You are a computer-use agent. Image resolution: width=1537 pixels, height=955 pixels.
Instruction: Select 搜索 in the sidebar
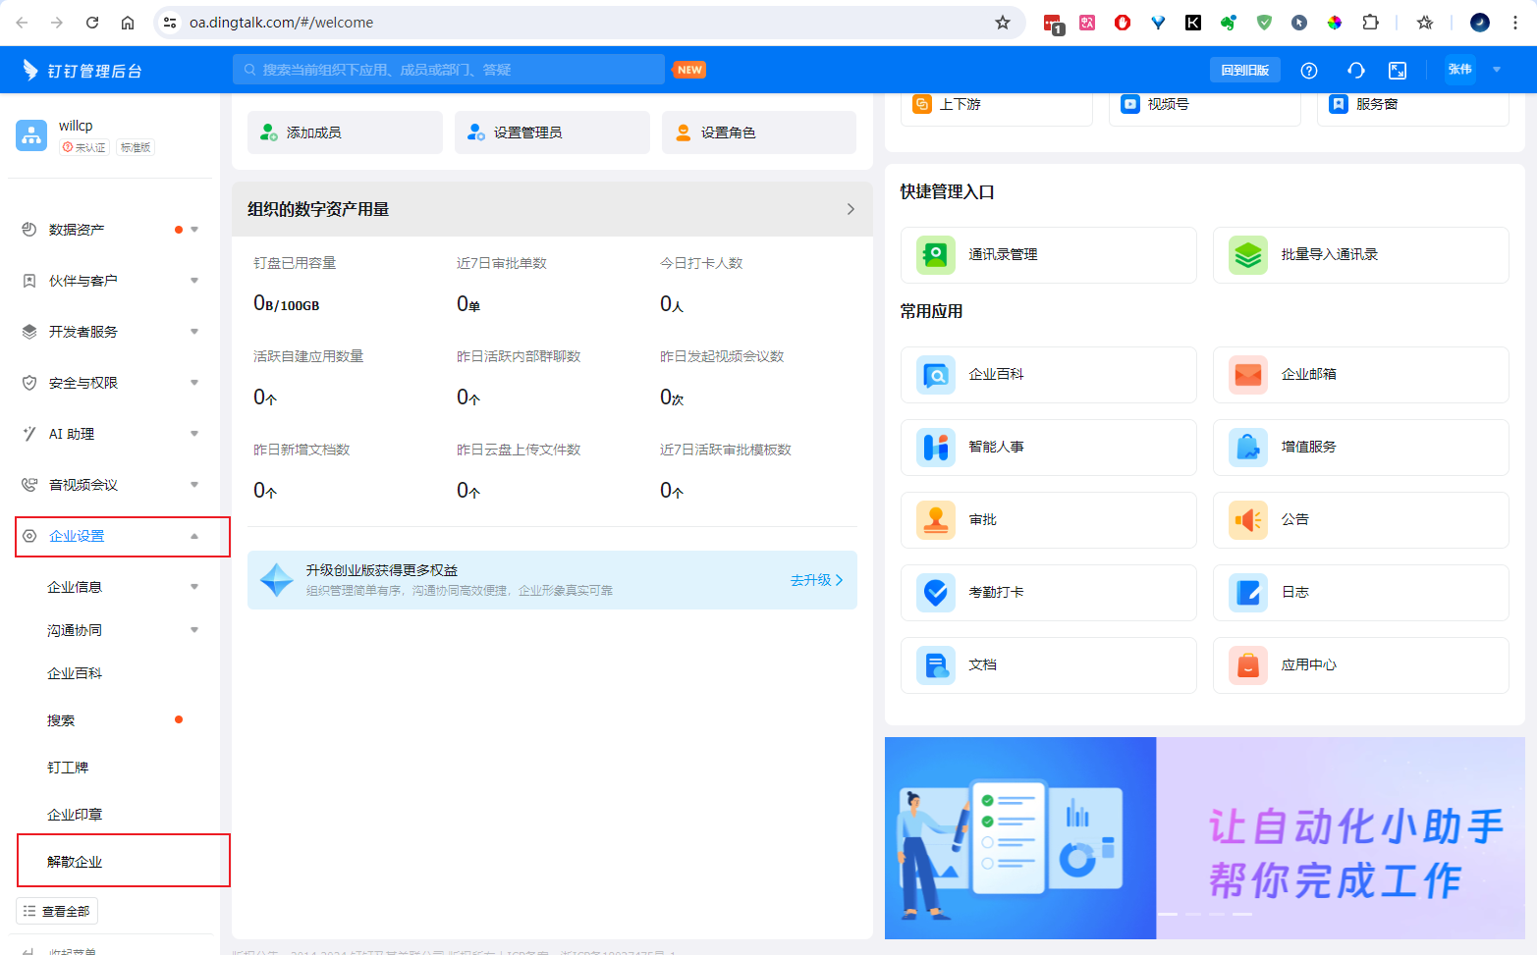coord(61,720)
